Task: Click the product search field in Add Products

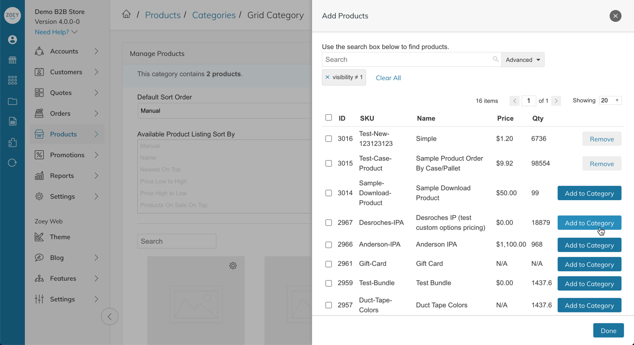Action: [x=406, y=60]
